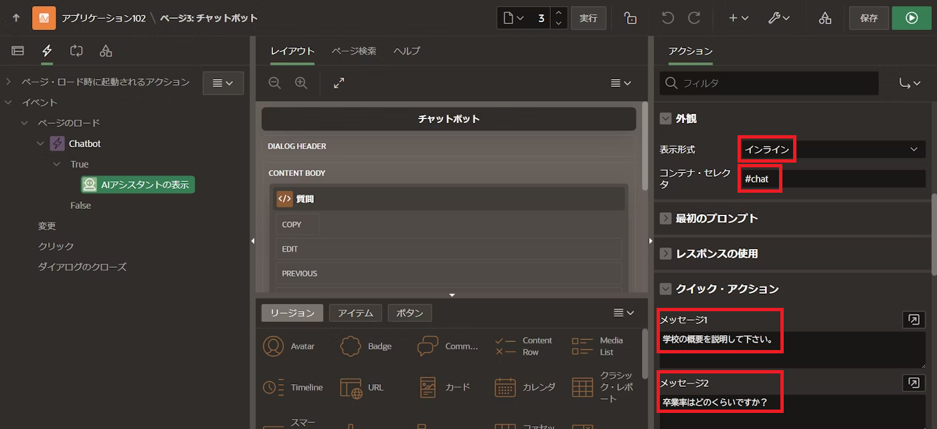Select the AIアシスタントの表示 action

[138, 185]
